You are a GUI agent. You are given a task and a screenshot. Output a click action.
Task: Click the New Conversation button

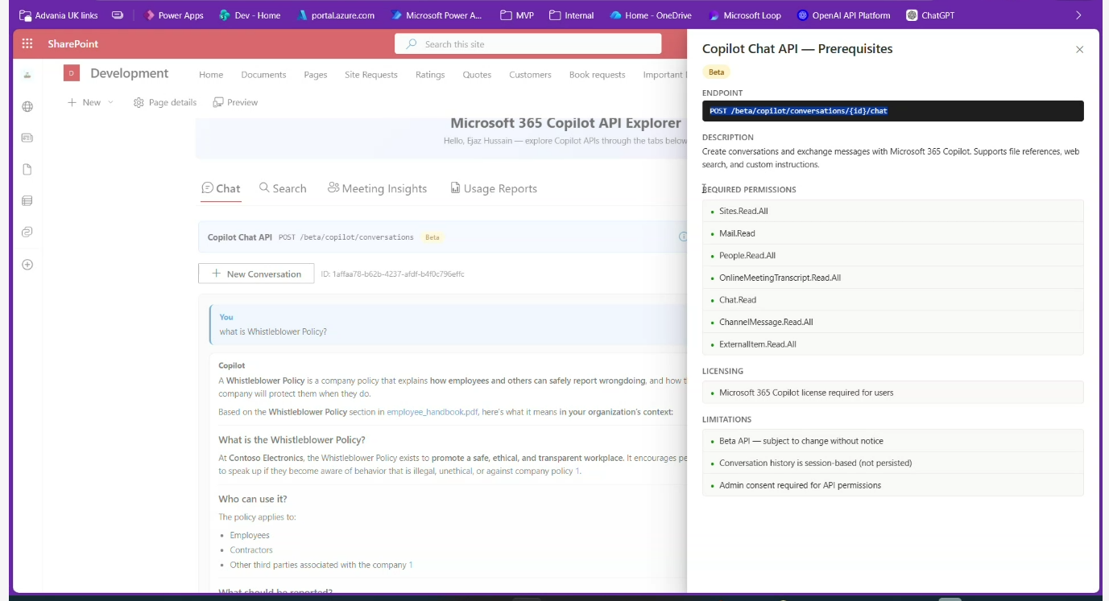click(x=256, y=274)
